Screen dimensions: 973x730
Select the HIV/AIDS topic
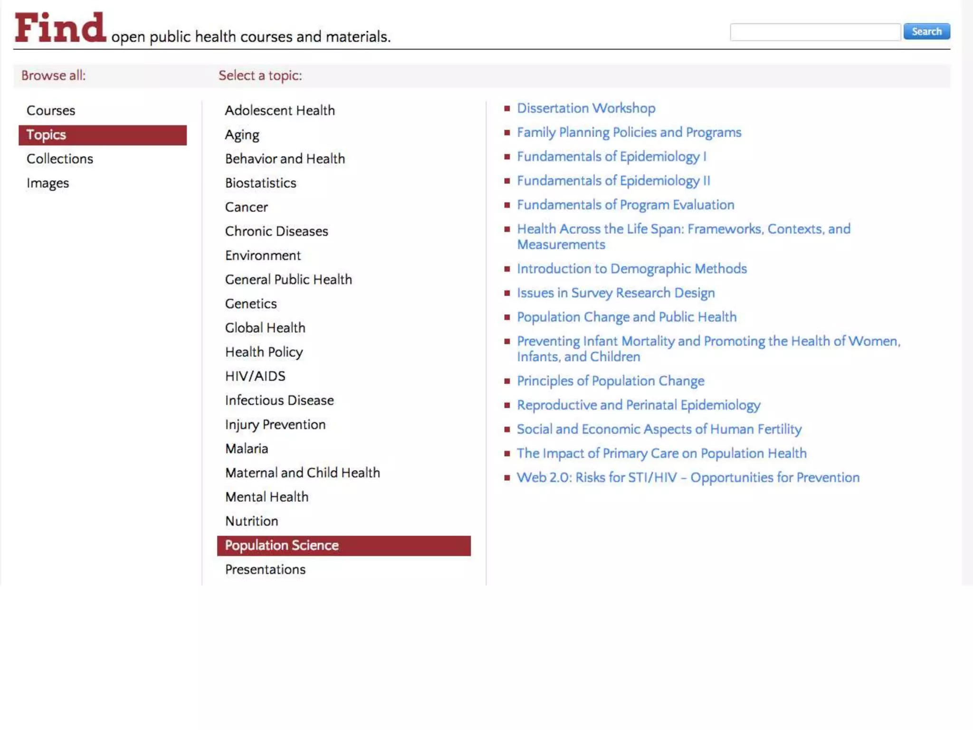coord(255,376)
